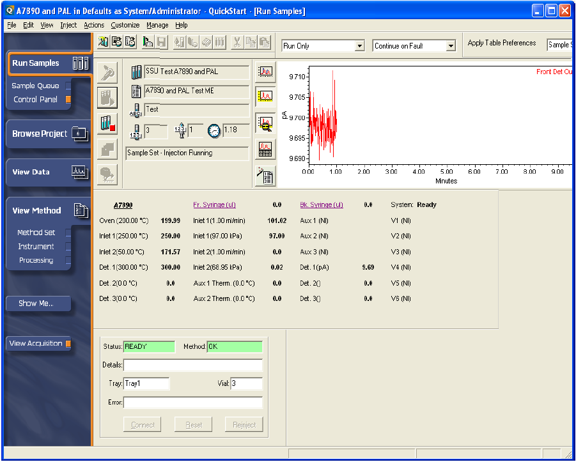This screenshot has height=462, width=576.
Task: Click the vials-with-play-arrow run button
Action: tap(107, 98)
